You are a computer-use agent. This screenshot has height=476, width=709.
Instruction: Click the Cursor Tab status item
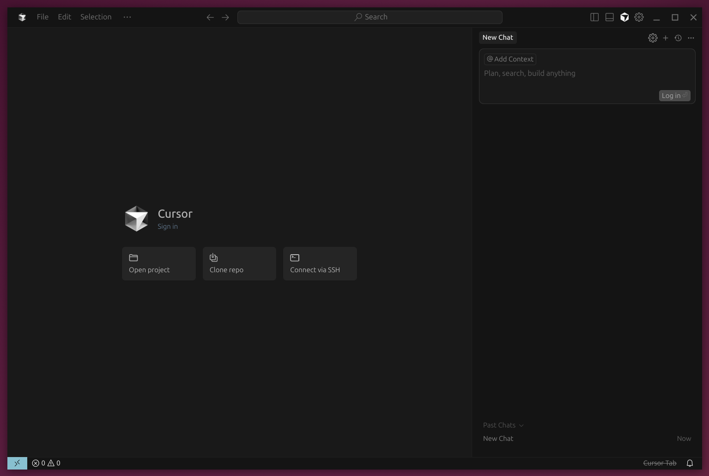660,463
